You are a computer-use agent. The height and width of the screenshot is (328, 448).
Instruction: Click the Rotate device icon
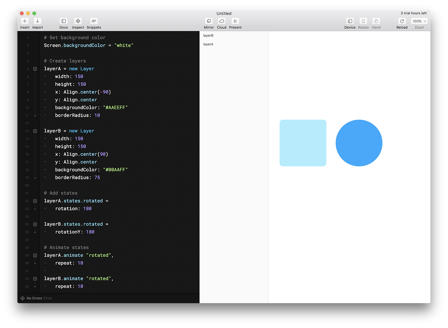click(x=363, y=21)
